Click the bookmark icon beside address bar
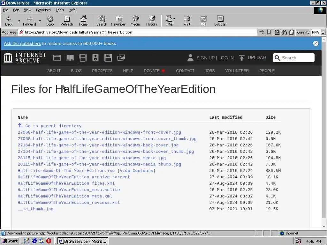The image size is (327, 245). (x=269, y=32)
